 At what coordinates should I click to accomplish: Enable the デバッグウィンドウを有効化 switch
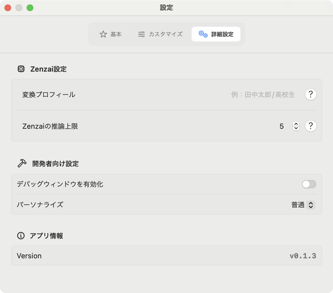pyautogui.click(x=309, y=184)
